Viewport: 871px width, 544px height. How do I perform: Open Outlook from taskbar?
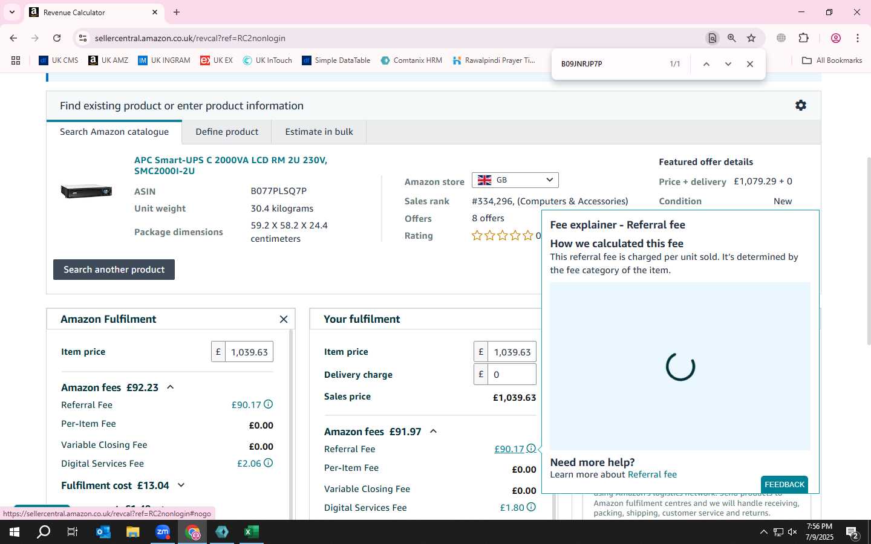coord(103,532)
